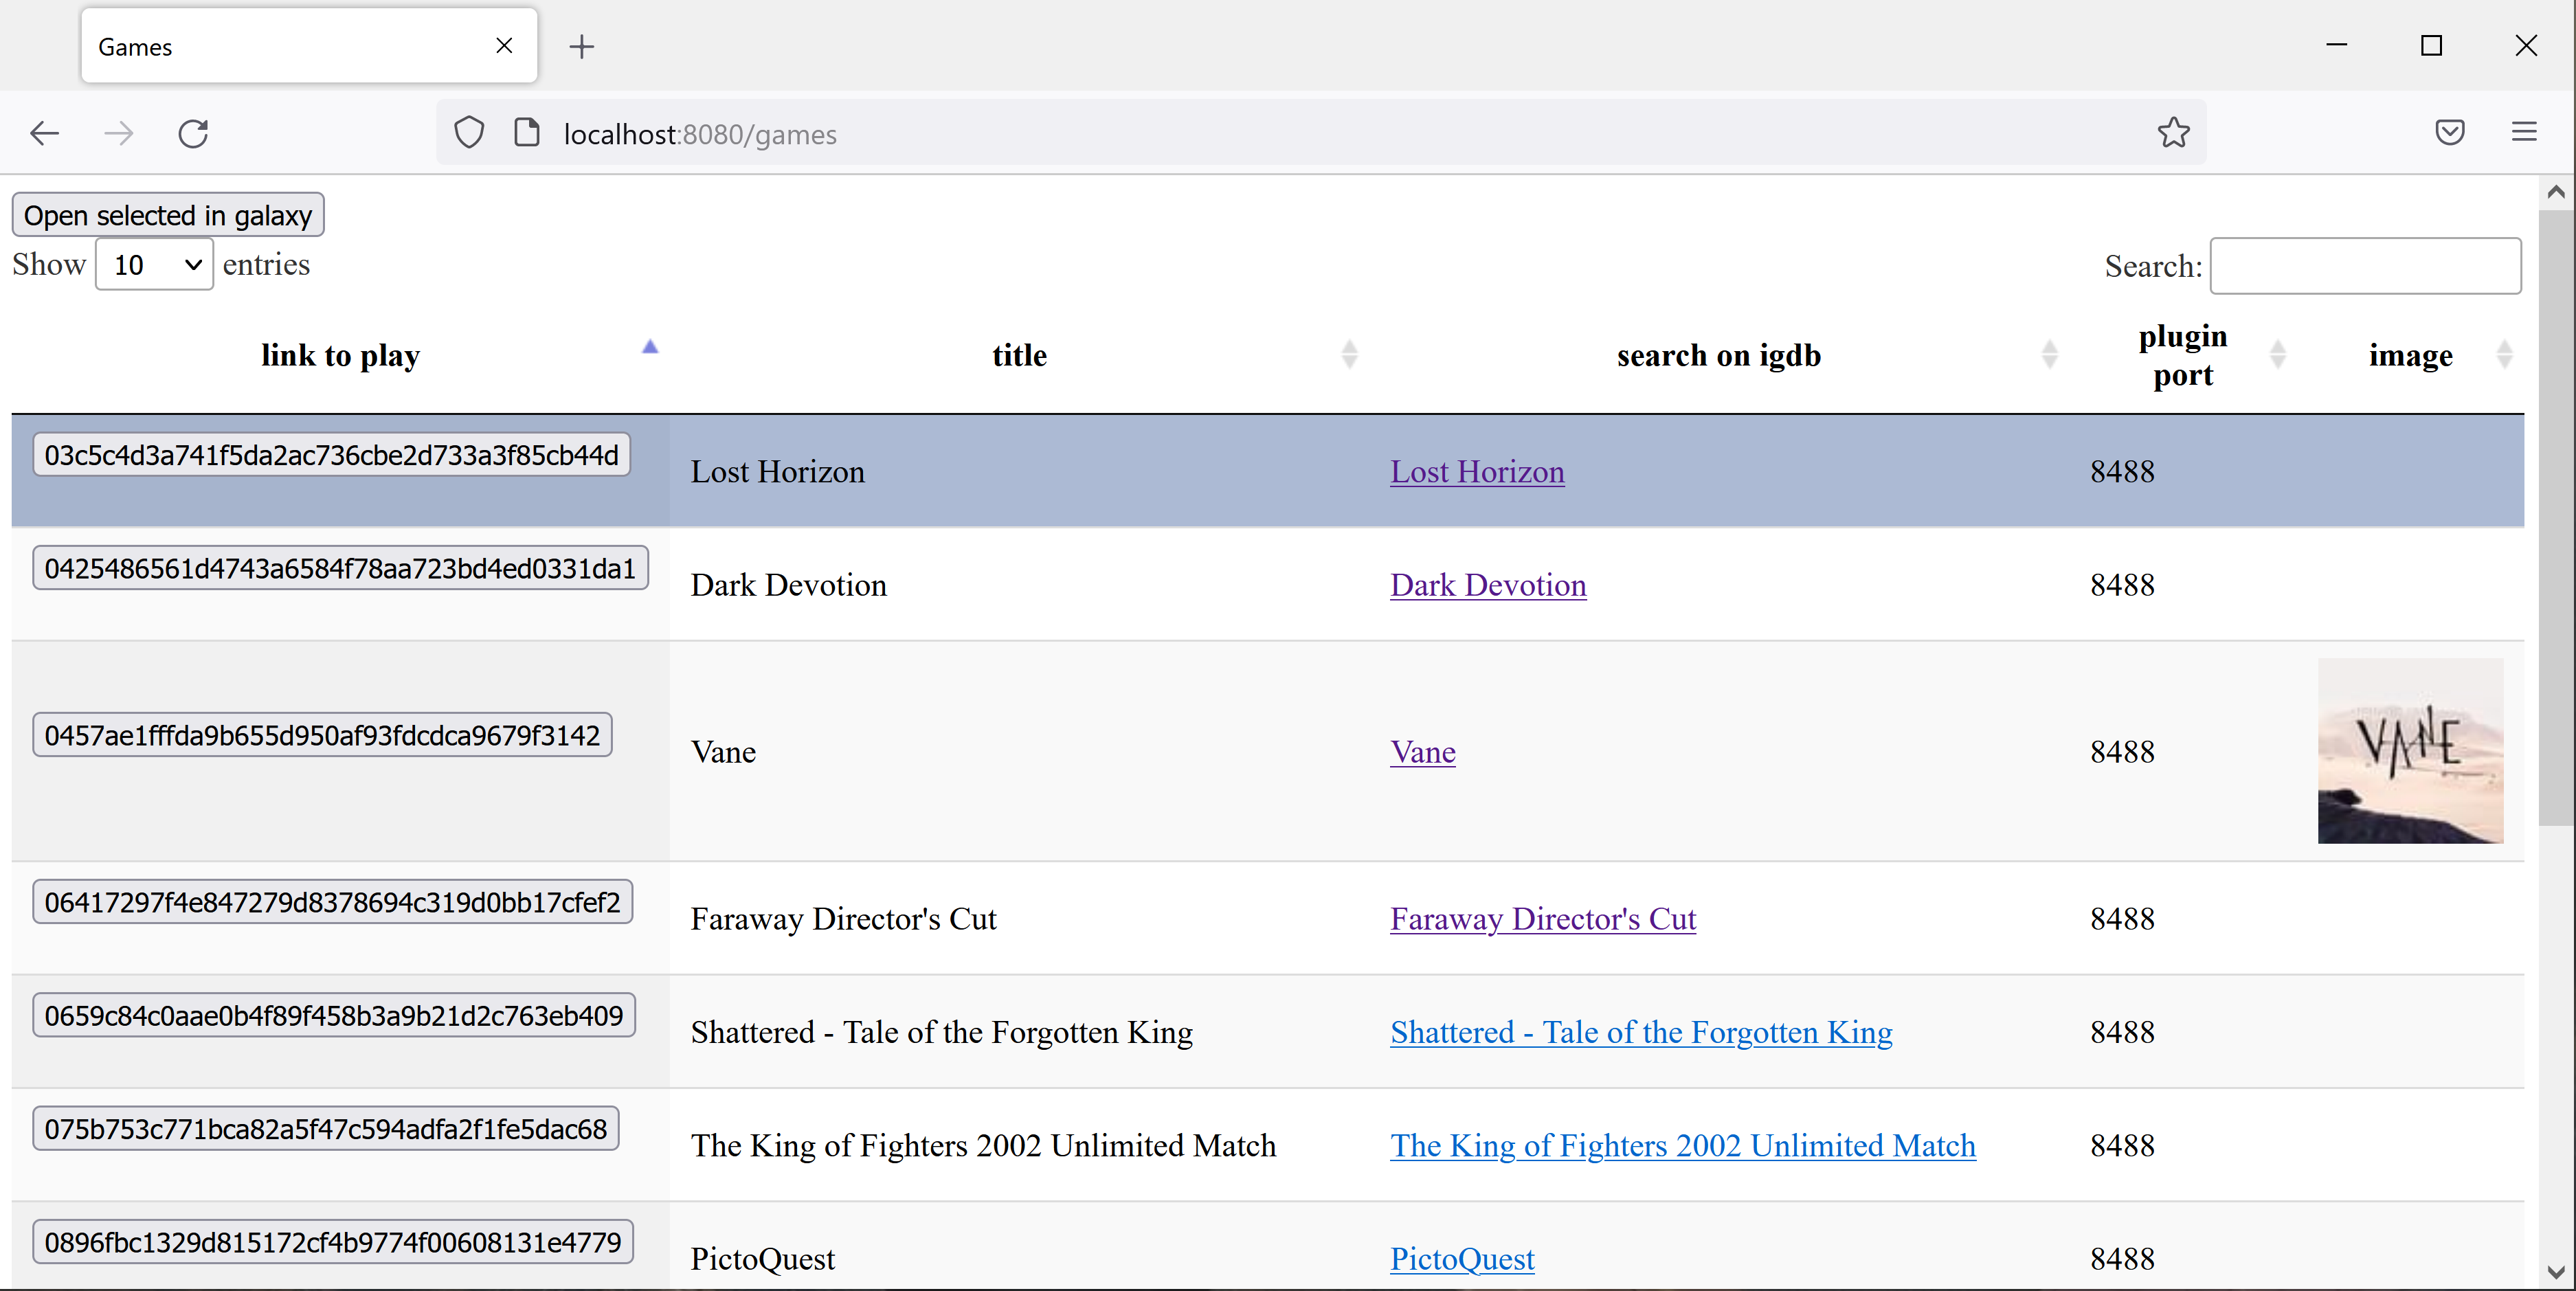
Task: Click the plugin port column sort arrows
Action: (2278, 354)
